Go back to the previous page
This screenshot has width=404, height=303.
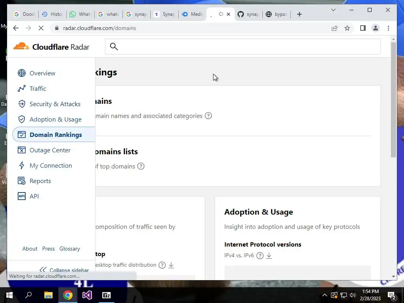[16, 28]
